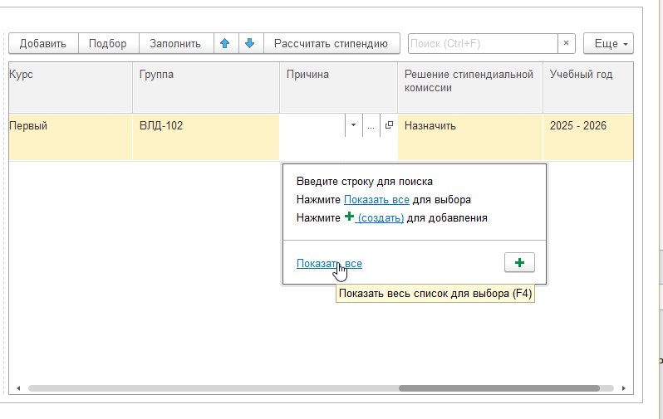Screen dimensions: 663x419
Task: Click Заполнить button
Action: point(175,43)
